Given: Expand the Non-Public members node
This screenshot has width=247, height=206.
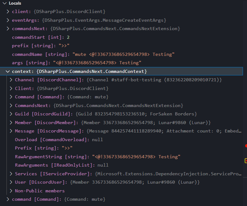Looking at the screenshot, I should (x=11, y=191).
